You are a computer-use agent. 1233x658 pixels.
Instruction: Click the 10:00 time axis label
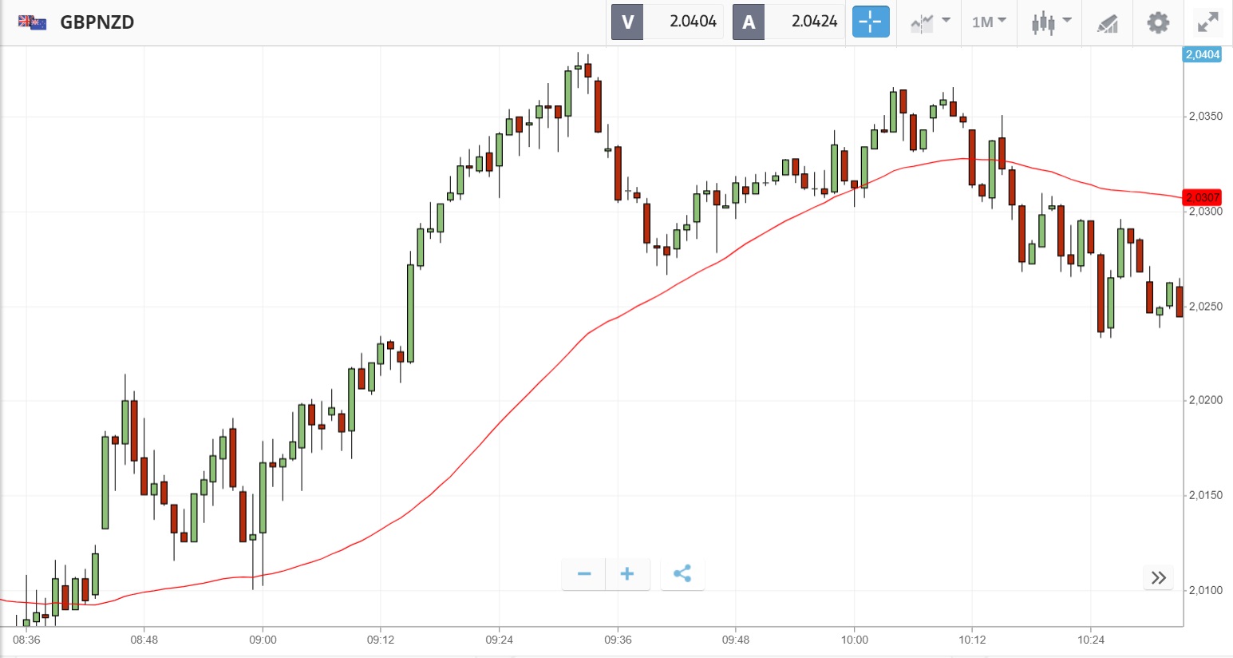(854, 640)
